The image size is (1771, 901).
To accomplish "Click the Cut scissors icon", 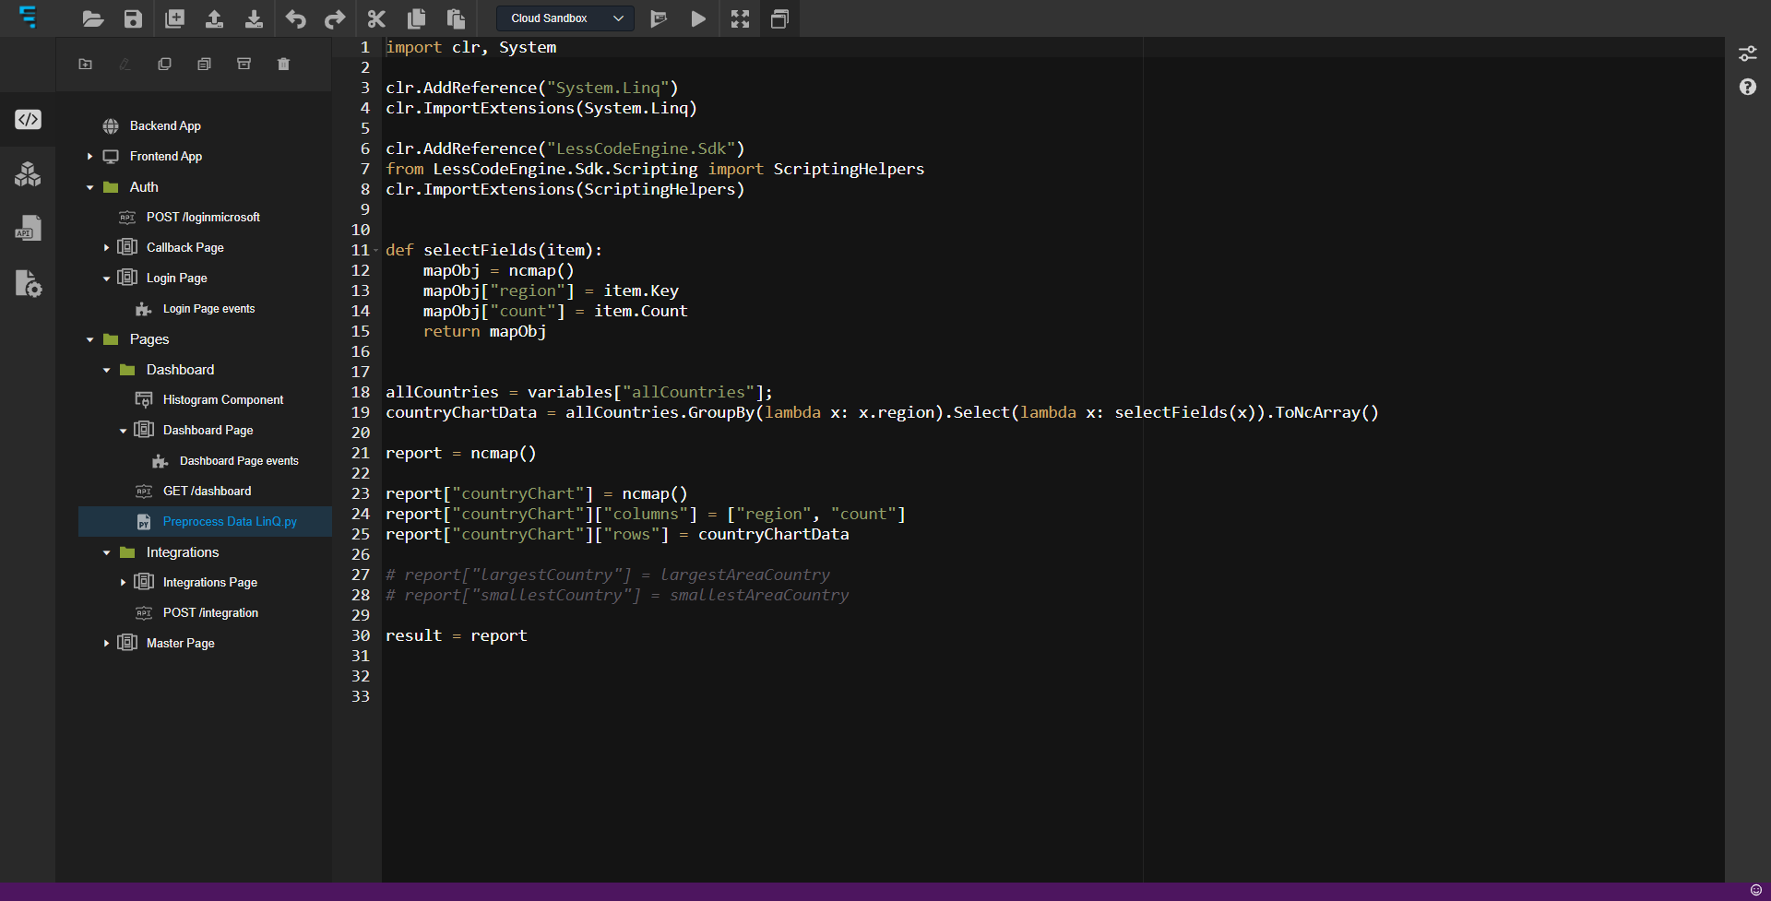I will [x=376, y=18].
